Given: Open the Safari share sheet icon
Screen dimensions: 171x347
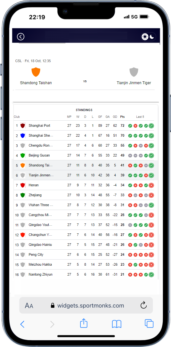Looking at the screenshot, I should point(84,323).
